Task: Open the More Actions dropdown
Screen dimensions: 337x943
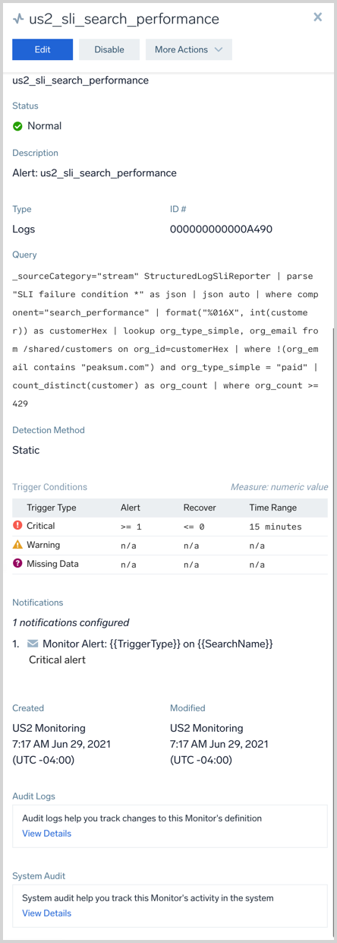Action: point(189,49)
